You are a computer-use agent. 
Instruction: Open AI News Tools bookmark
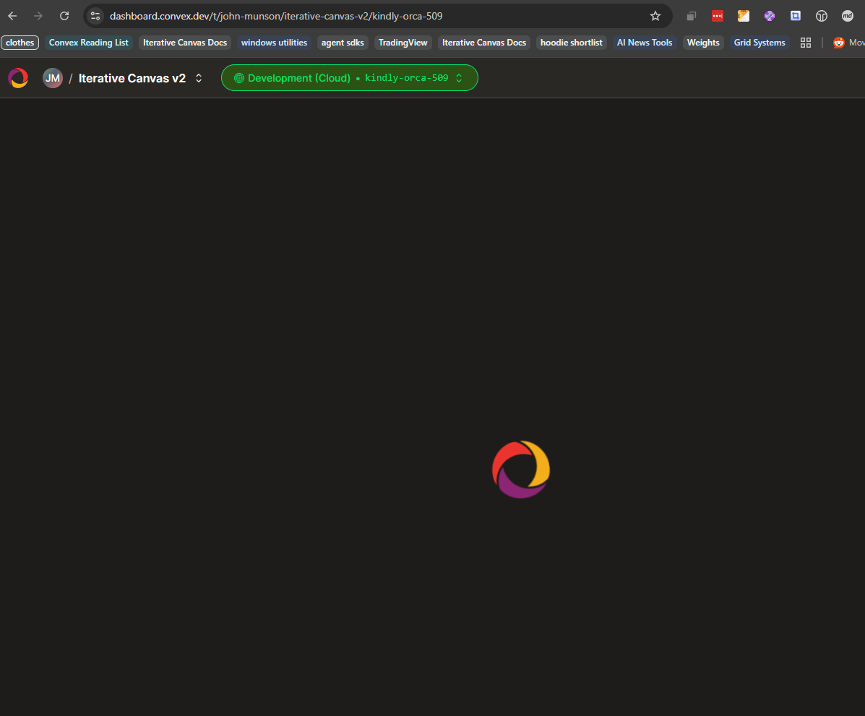click(645, 43)
